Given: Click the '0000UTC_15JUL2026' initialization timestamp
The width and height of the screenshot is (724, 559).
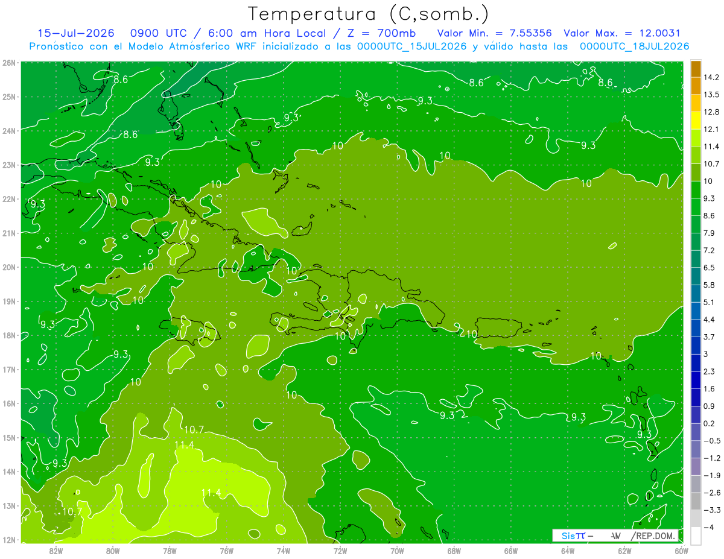Looking at the screenshot, I should (411, 46).
